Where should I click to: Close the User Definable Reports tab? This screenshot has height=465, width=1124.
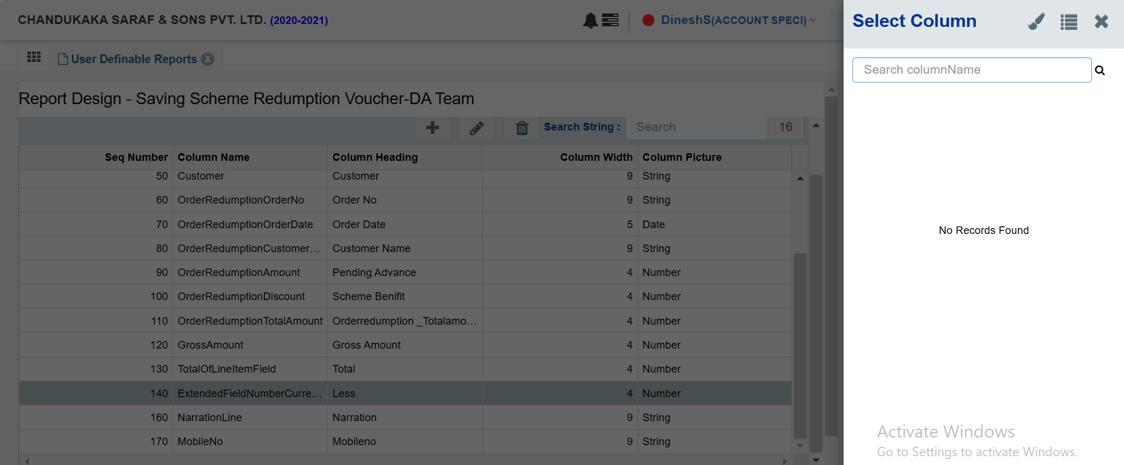(207, 59)
